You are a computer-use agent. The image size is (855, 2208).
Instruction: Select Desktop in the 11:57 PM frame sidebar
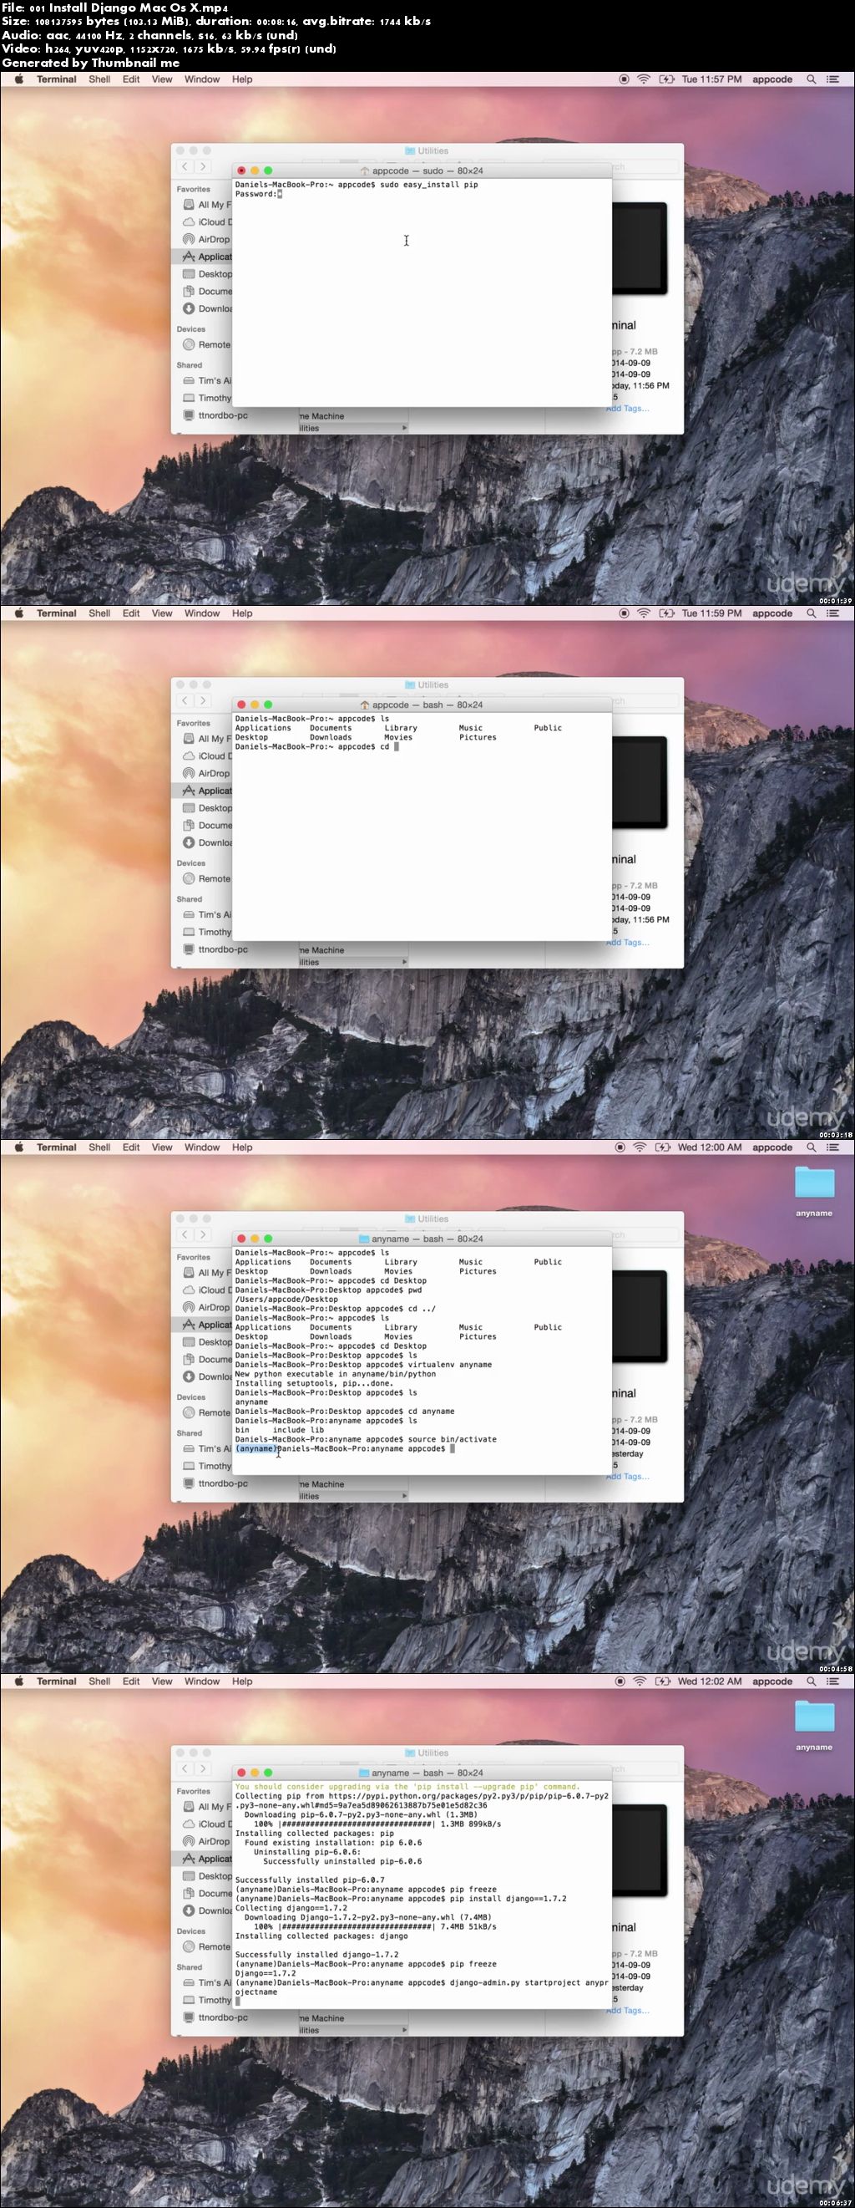(x=206, y=273)
